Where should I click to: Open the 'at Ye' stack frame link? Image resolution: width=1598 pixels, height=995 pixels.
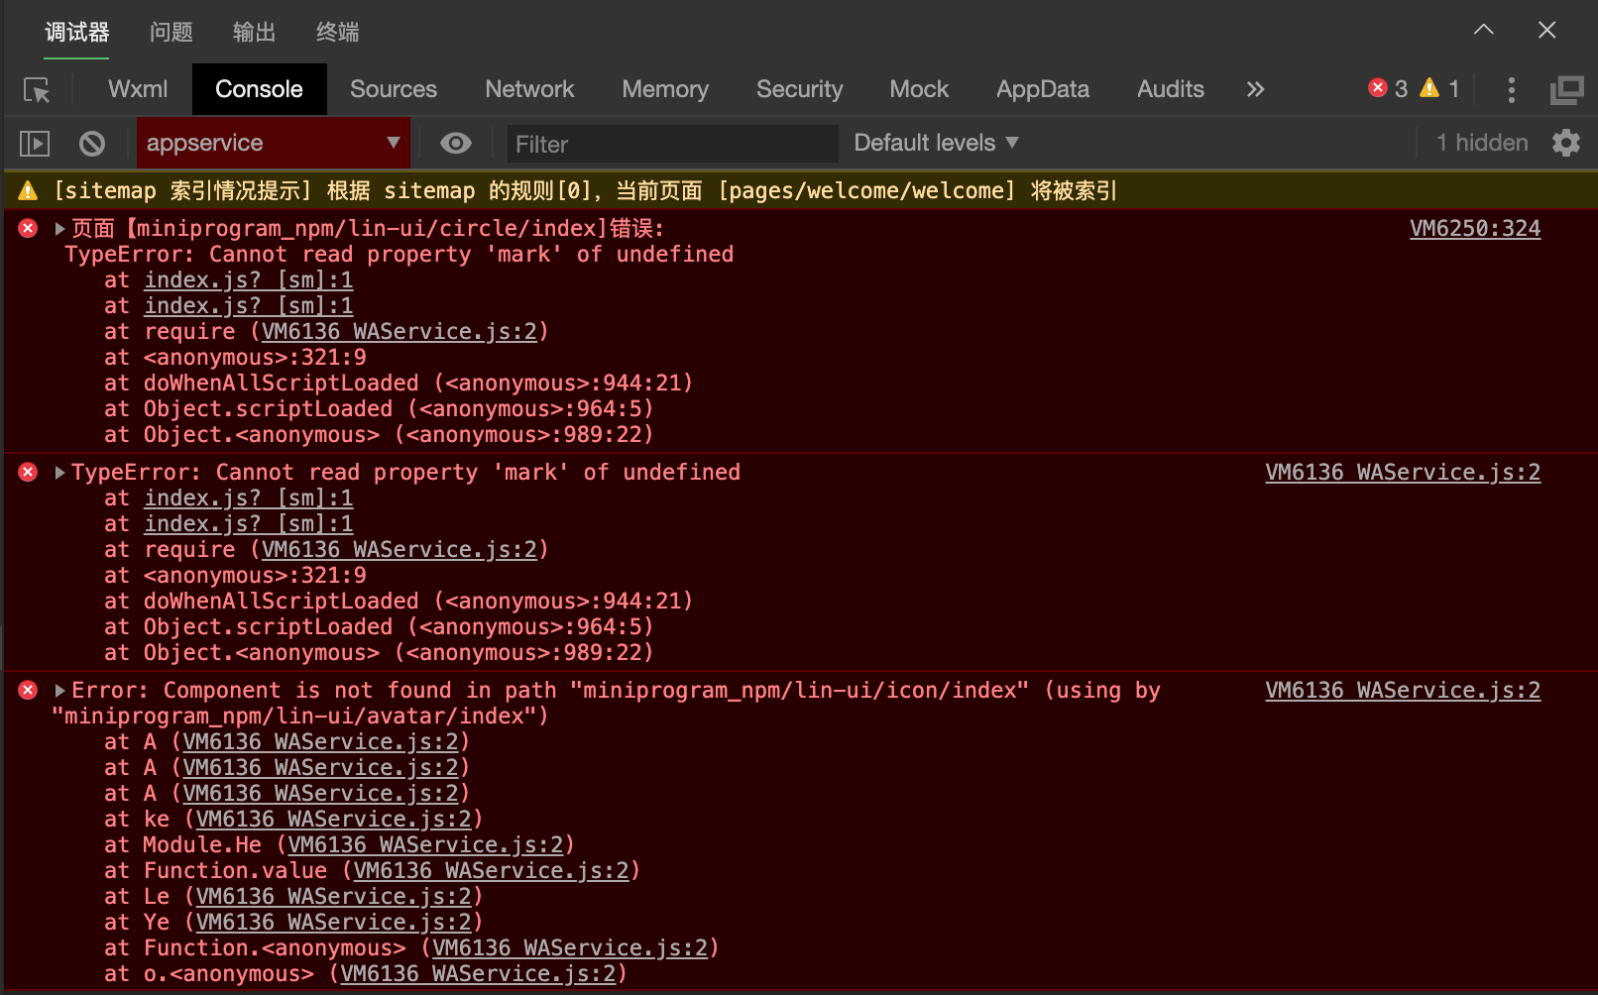tap(334, 923)
